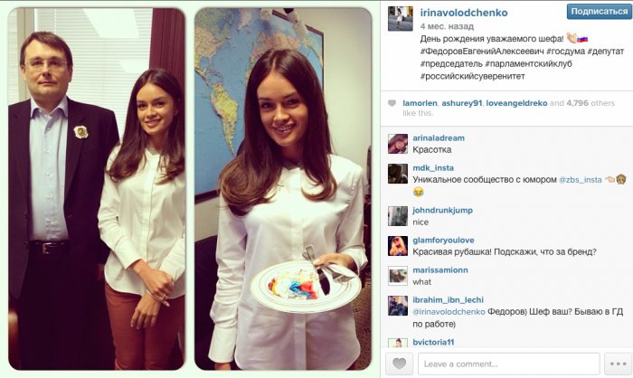Open the three-dots more options button

(x=618, y=364)
